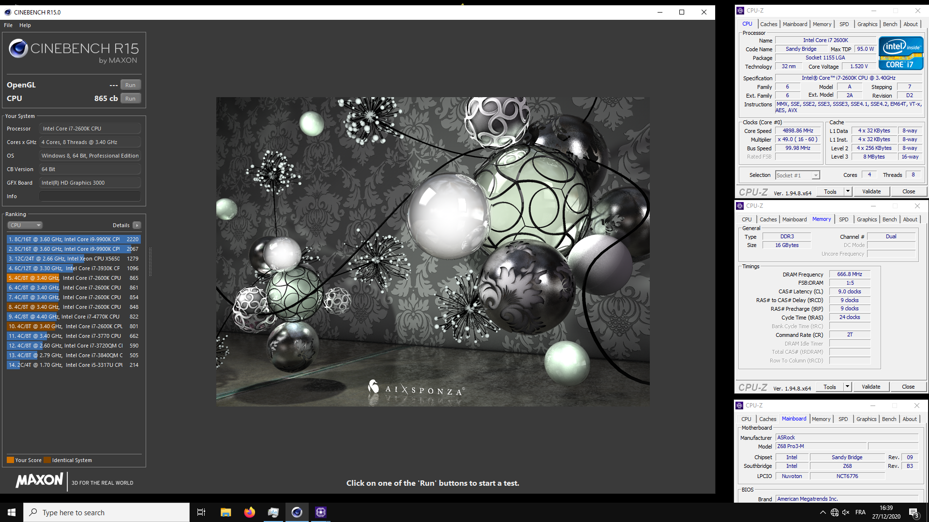
Task: Select ranking row 3 Xeon X5650
Action: pyautogui.click(x=74, y=259)
